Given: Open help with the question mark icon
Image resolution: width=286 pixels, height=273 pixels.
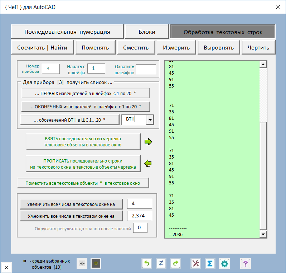Looking at the screenshot, I should click(245, 264).
